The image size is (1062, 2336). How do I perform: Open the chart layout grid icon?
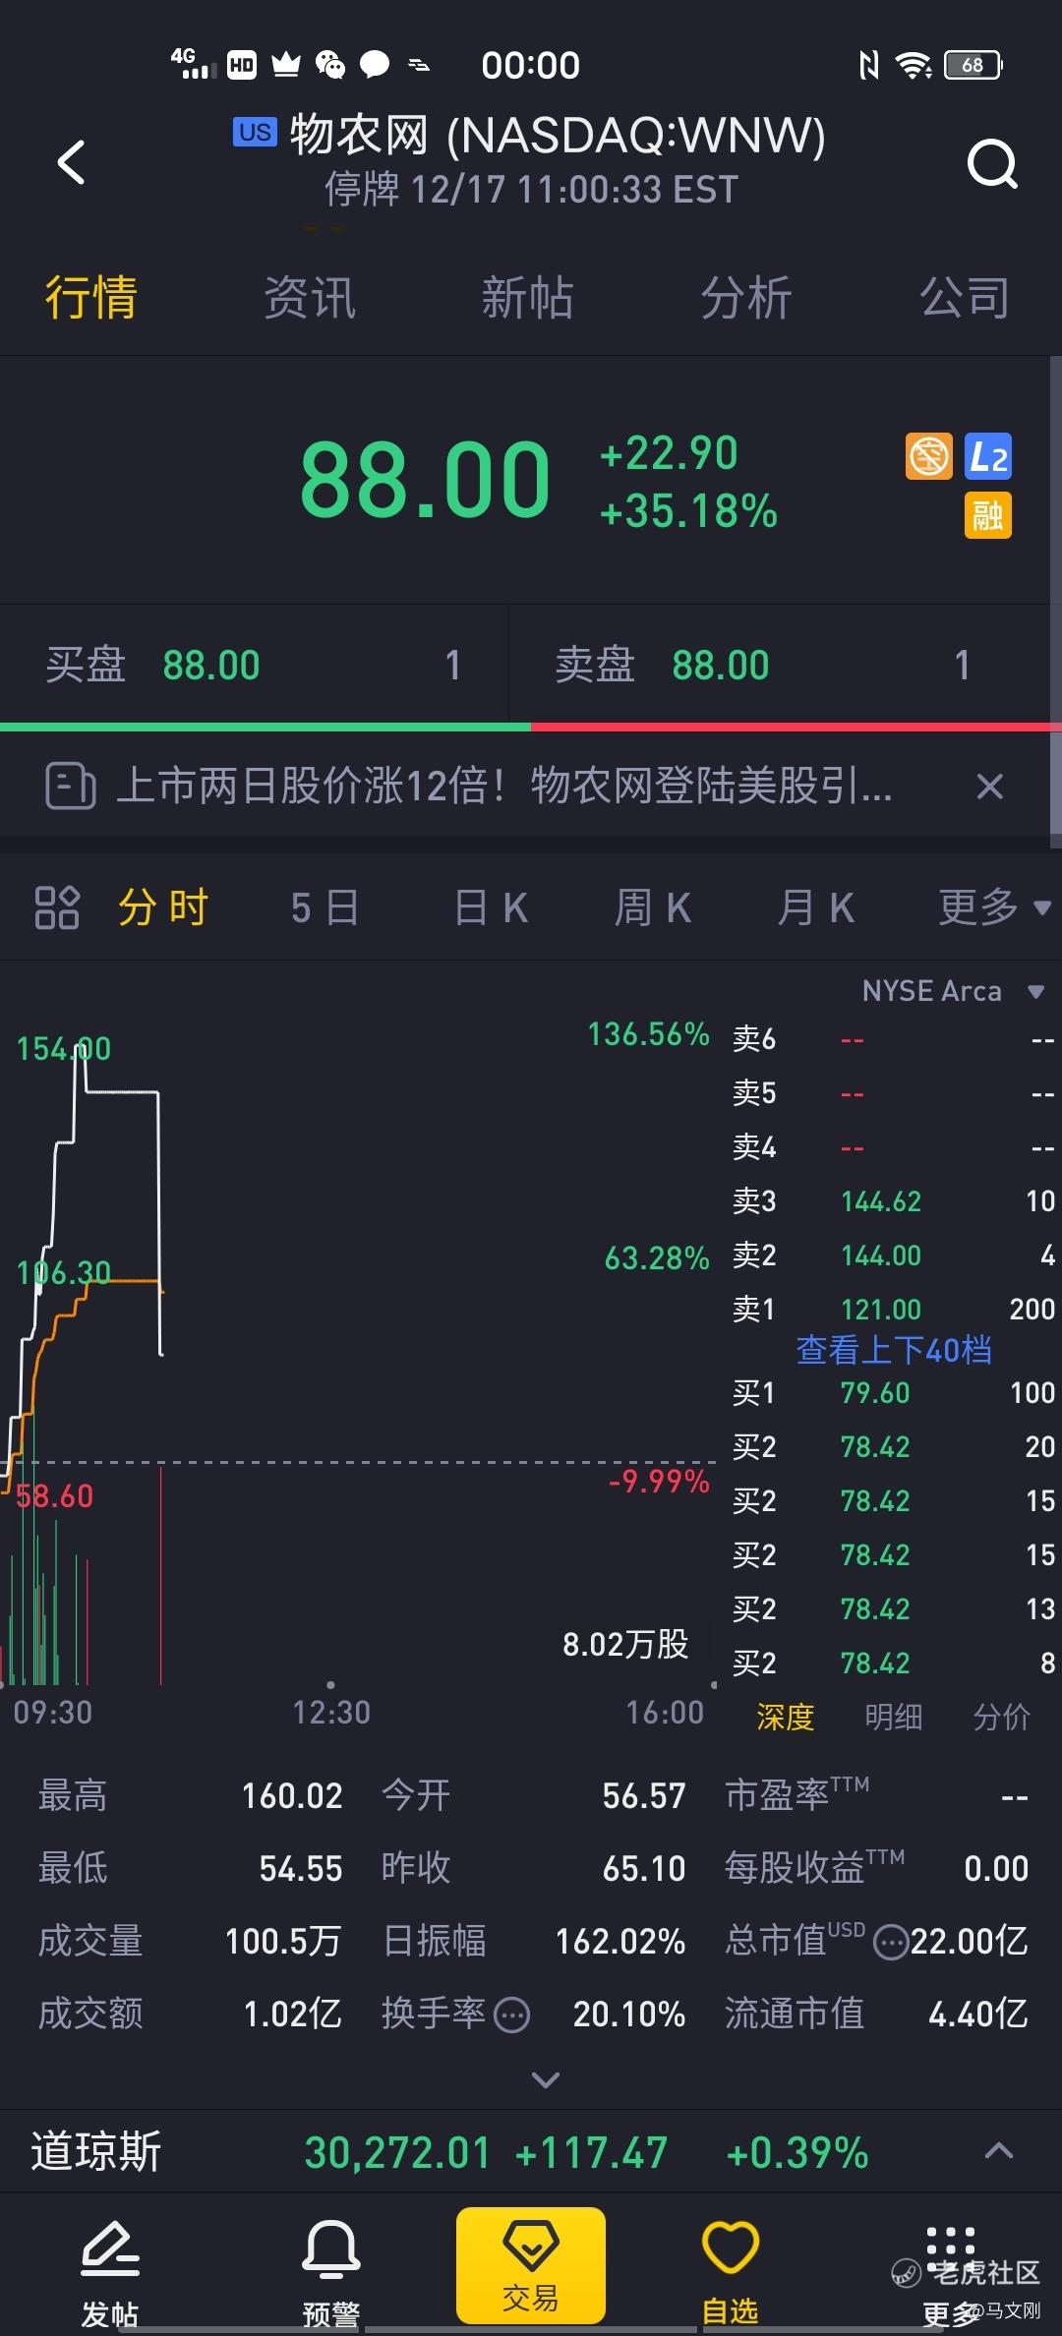57,906
